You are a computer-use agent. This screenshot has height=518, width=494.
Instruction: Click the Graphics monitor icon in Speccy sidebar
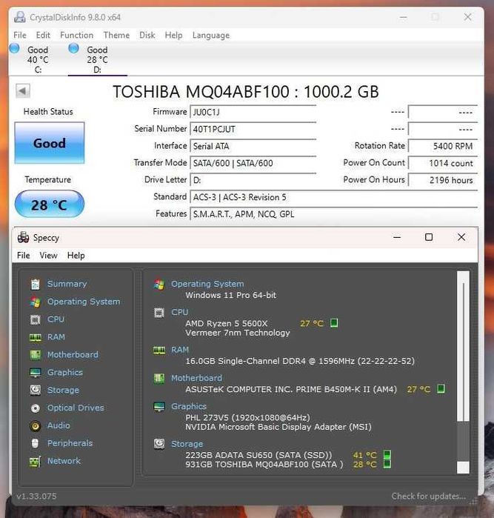coord(36,373)
